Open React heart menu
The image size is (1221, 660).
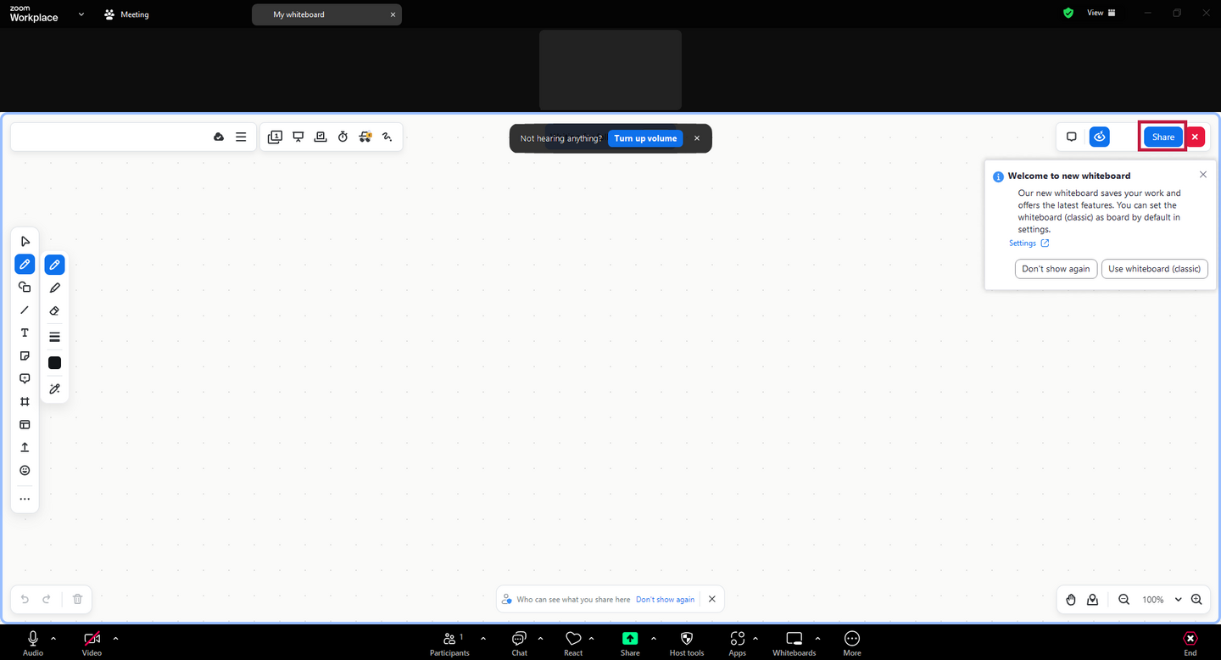(573, 643)
